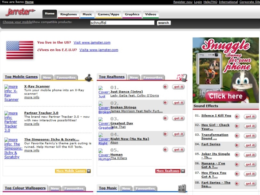The width and height of the screenshot is (260, 195).
Task: Open the Ringtones navigation tab
Action: tap(69, 14)
